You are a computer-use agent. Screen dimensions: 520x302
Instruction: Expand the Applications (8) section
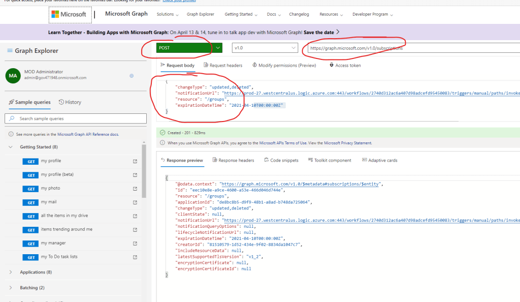click(x=11, y=273)
